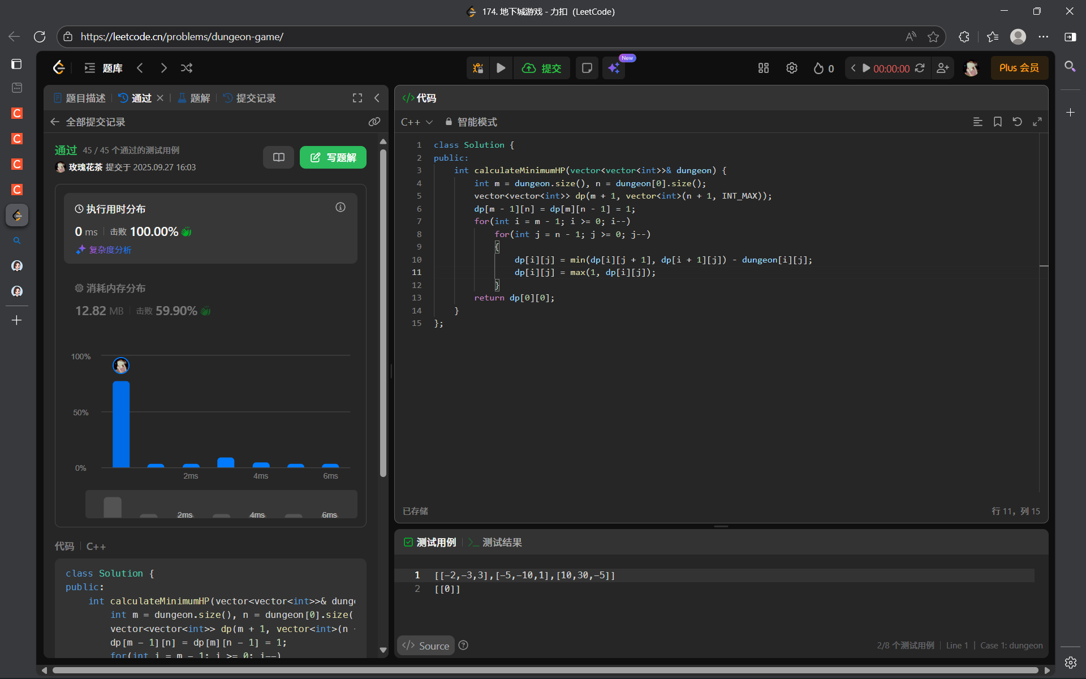Click the run code play icon
This screenshot has width=1086, height=679.
pos(501,68)
